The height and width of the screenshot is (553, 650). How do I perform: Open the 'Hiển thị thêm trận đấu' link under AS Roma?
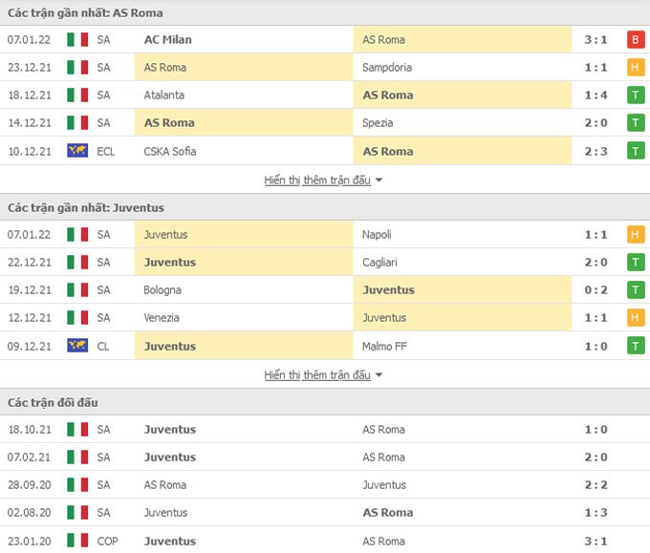(x=317, y=181)
